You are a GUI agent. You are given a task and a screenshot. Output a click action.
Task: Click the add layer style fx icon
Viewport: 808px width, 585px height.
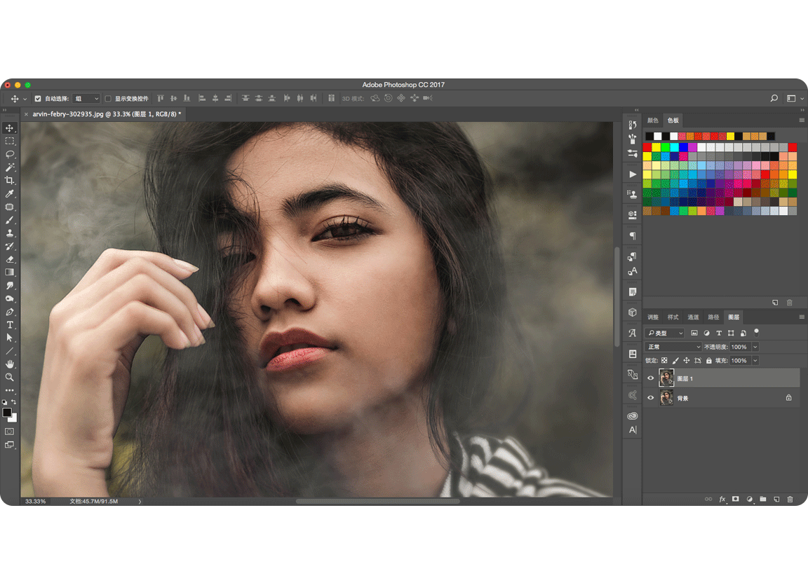point(722,499)
